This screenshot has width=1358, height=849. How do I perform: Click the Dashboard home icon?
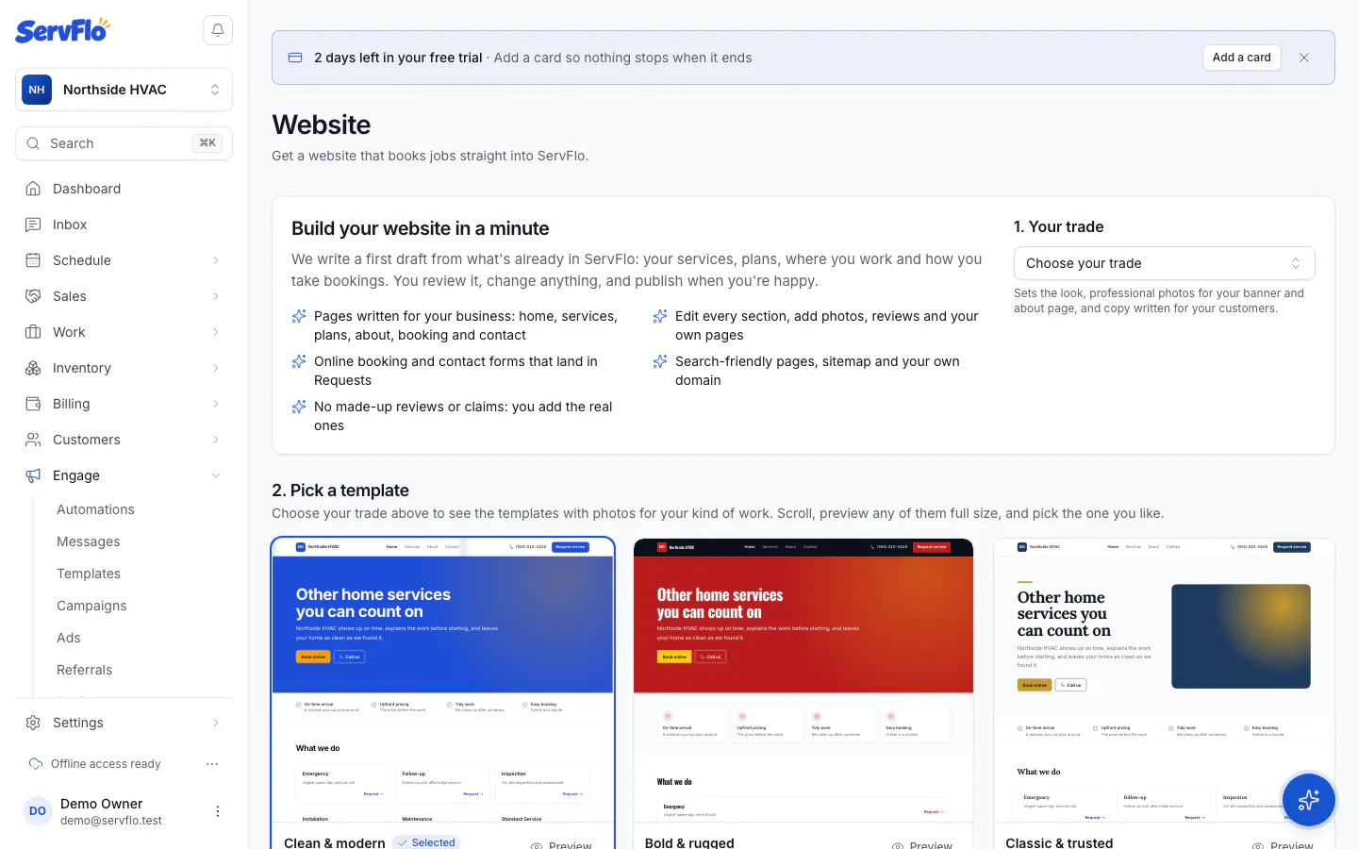click(33, 189)
